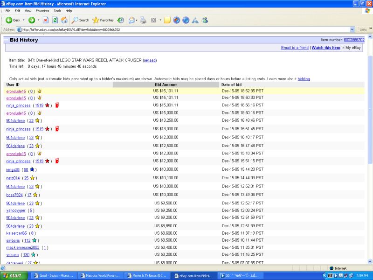Open yahoovyper's user ID link

(16, 210)
